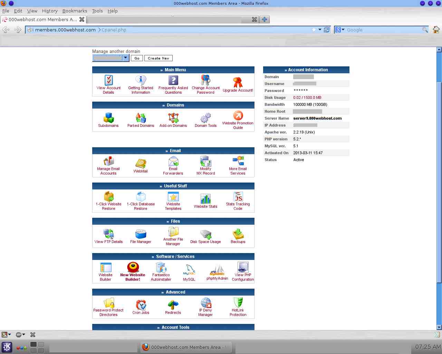Open the Domain Tools gears icon
Image resolution: width=442 pixels, height=354 pixels.
[205, 118]
